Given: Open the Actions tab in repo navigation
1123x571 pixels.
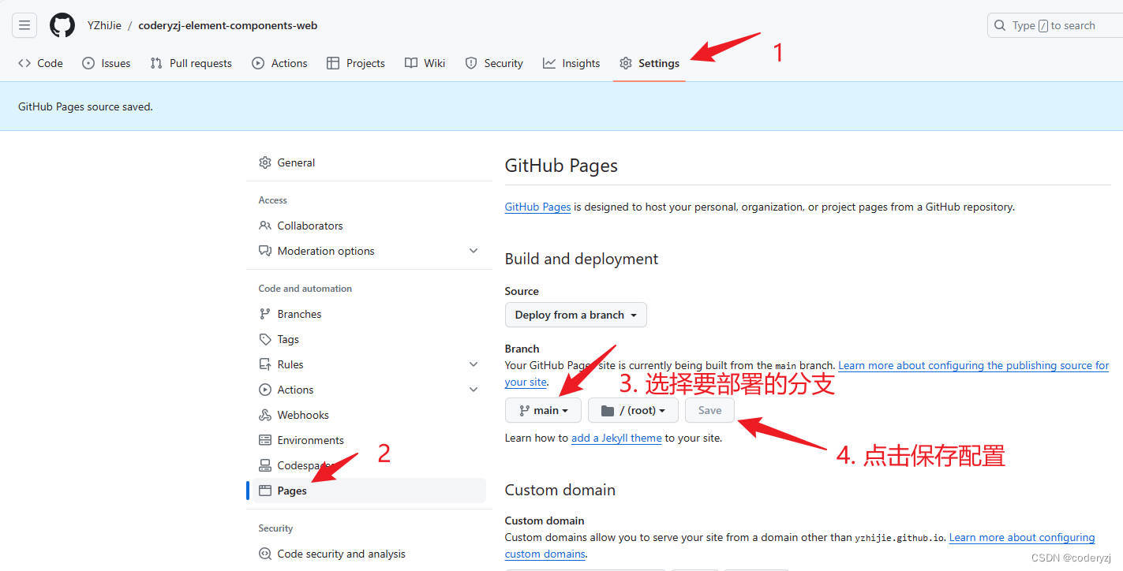Looking at the screenshot, I should point(279,63).
